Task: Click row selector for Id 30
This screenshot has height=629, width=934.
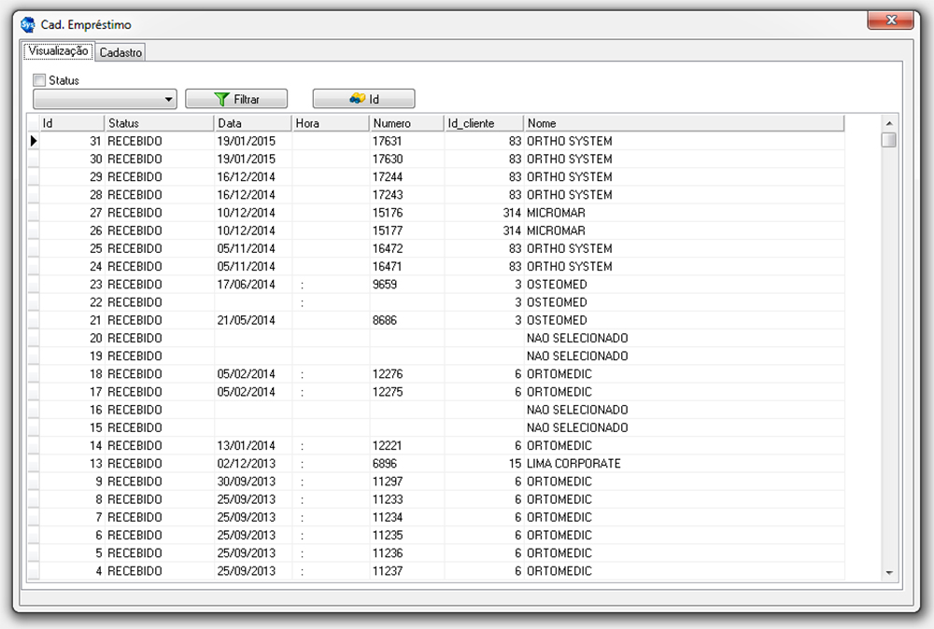Action: click(x=34, y=160)
